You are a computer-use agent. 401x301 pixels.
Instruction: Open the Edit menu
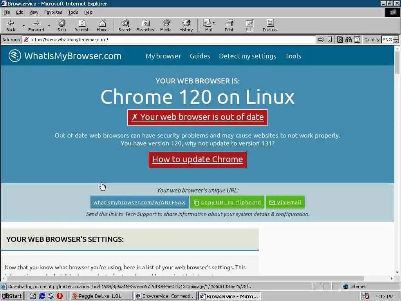tap(20, 12)
